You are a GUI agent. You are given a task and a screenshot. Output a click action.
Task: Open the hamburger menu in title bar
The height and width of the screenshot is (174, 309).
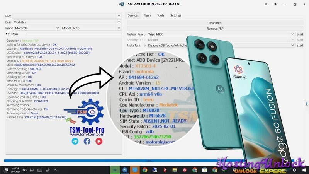(265, 4)
